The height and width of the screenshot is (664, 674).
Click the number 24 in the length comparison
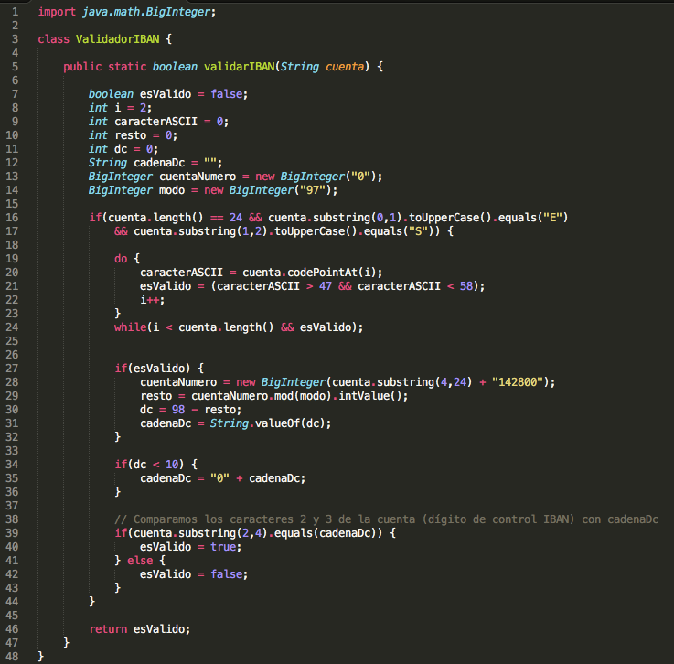[x=236, y=218]
